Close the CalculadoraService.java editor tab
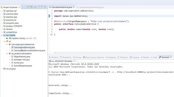 (x=74, y=7)
